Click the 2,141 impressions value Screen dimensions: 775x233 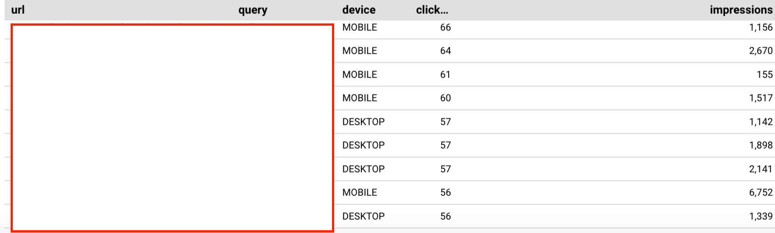pos(761,169)
